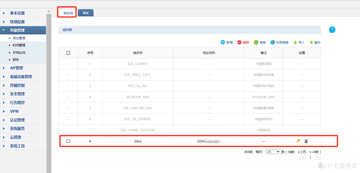Select 时间管理 in the sidebar
Viewport: 360px width, 173px height.
click(19, 45)
